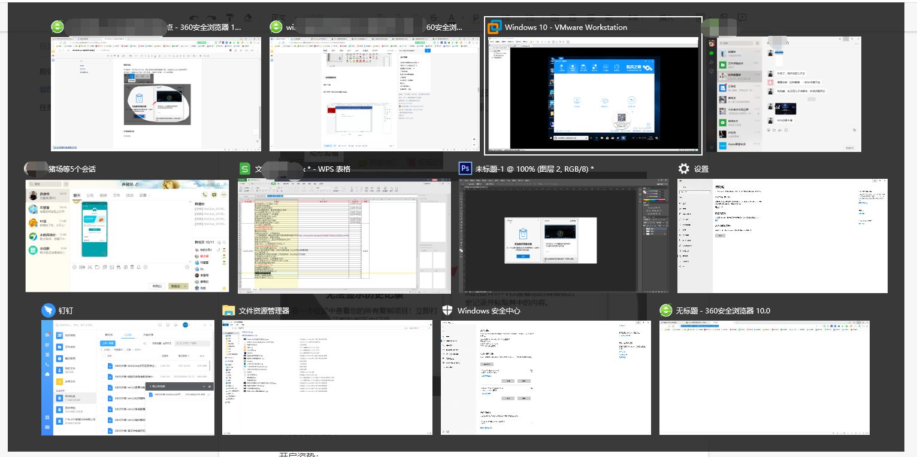
Task: Open the 猪场等5个会话 chat window thumbnail
Action: click(x=128, y=235)
